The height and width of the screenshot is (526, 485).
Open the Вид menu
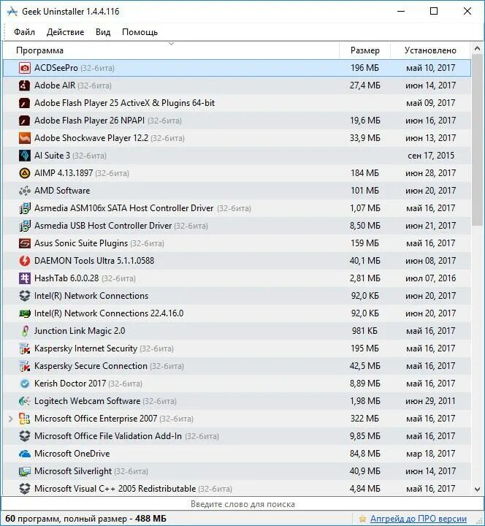point(103,32)
